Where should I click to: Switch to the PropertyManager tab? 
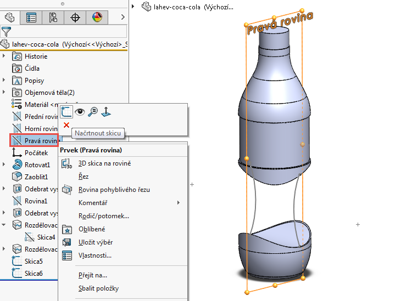(31, 18)
